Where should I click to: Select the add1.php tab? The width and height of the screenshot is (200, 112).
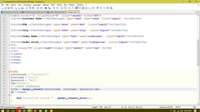click(x=73, y=12)
